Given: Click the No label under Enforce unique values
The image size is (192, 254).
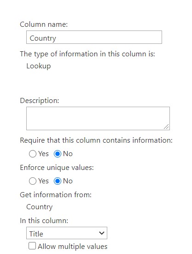Looking at the screenshot, I should coord(68,181).
